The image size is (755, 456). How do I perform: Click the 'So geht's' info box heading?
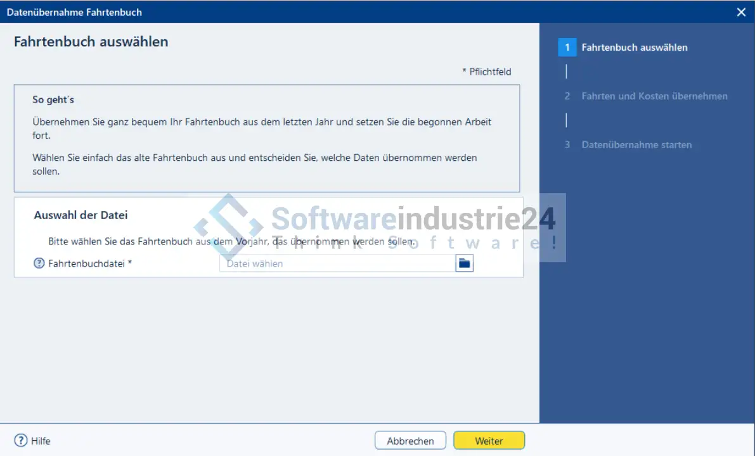[x=54, y=100]
